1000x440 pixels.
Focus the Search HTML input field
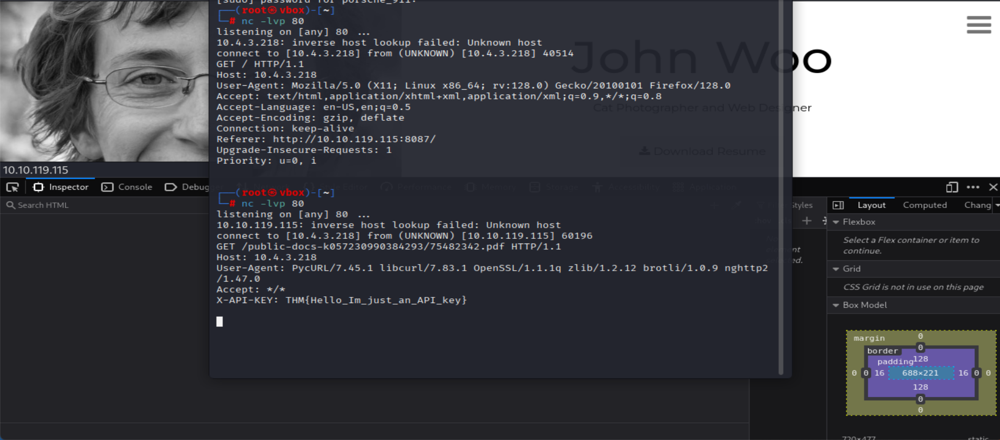105,205
